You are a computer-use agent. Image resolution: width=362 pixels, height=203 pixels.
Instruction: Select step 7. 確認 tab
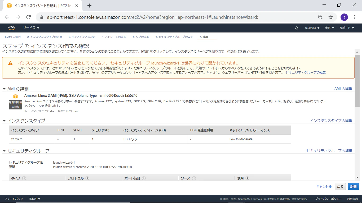coord(204,37)
